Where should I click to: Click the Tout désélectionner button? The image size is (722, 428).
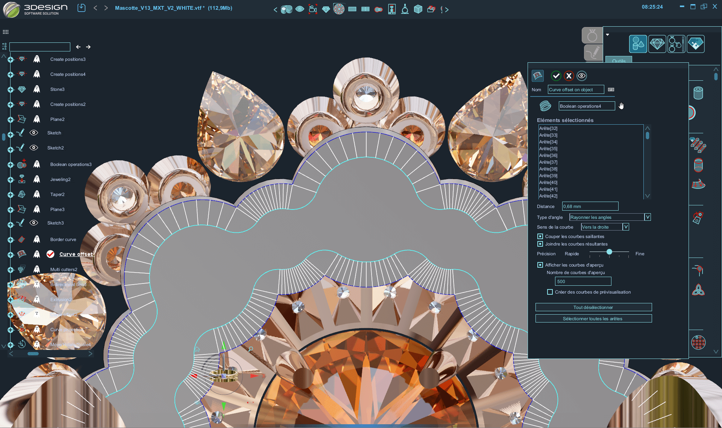[x=593, y=307]
